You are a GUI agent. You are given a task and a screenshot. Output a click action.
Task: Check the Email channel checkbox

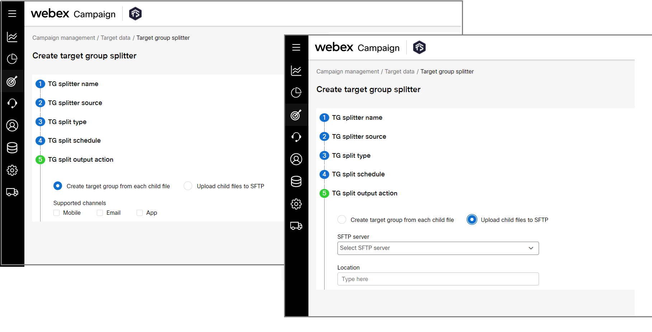[x=100, y=213]
